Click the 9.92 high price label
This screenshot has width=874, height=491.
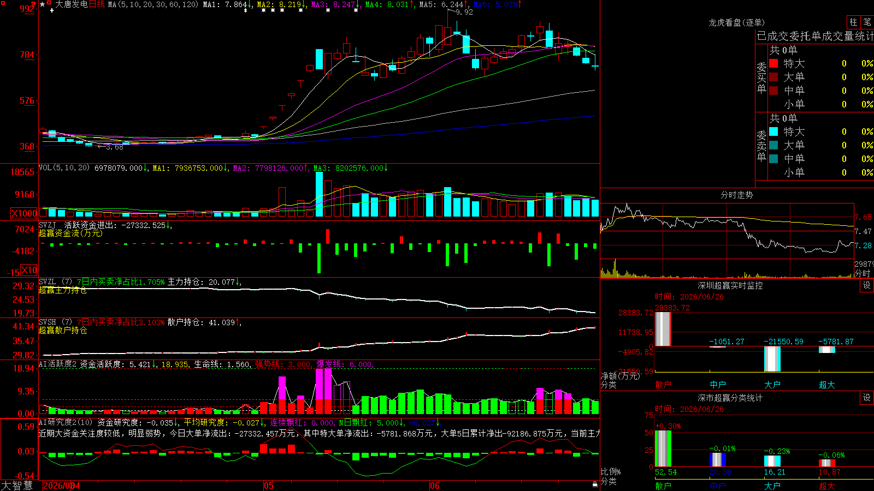click(464, 12)
